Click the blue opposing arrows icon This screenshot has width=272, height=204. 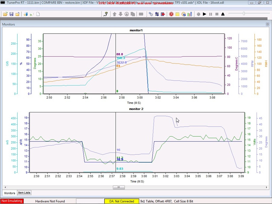(157, 14)
